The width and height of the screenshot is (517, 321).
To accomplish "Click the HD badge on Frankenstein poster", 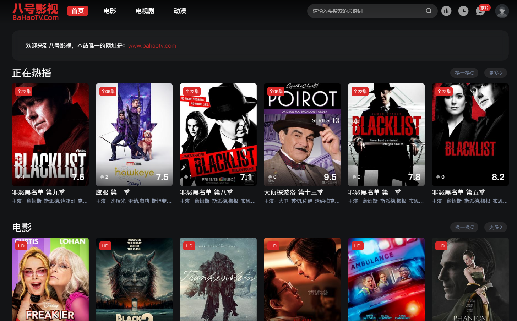I will pyautogui.click(x=189, y=246).
